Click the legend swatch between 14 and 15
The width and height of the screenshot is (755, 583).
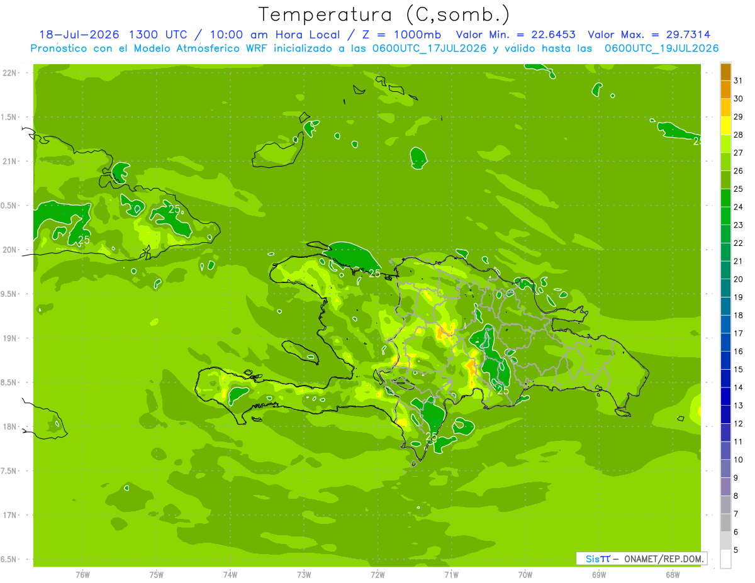725,379
